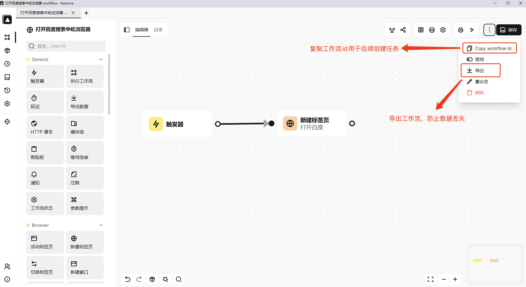Image resolution: width=526 pixels, height=287 pixels.
Task: Click the 保存 save button
Action: [509, 30]
